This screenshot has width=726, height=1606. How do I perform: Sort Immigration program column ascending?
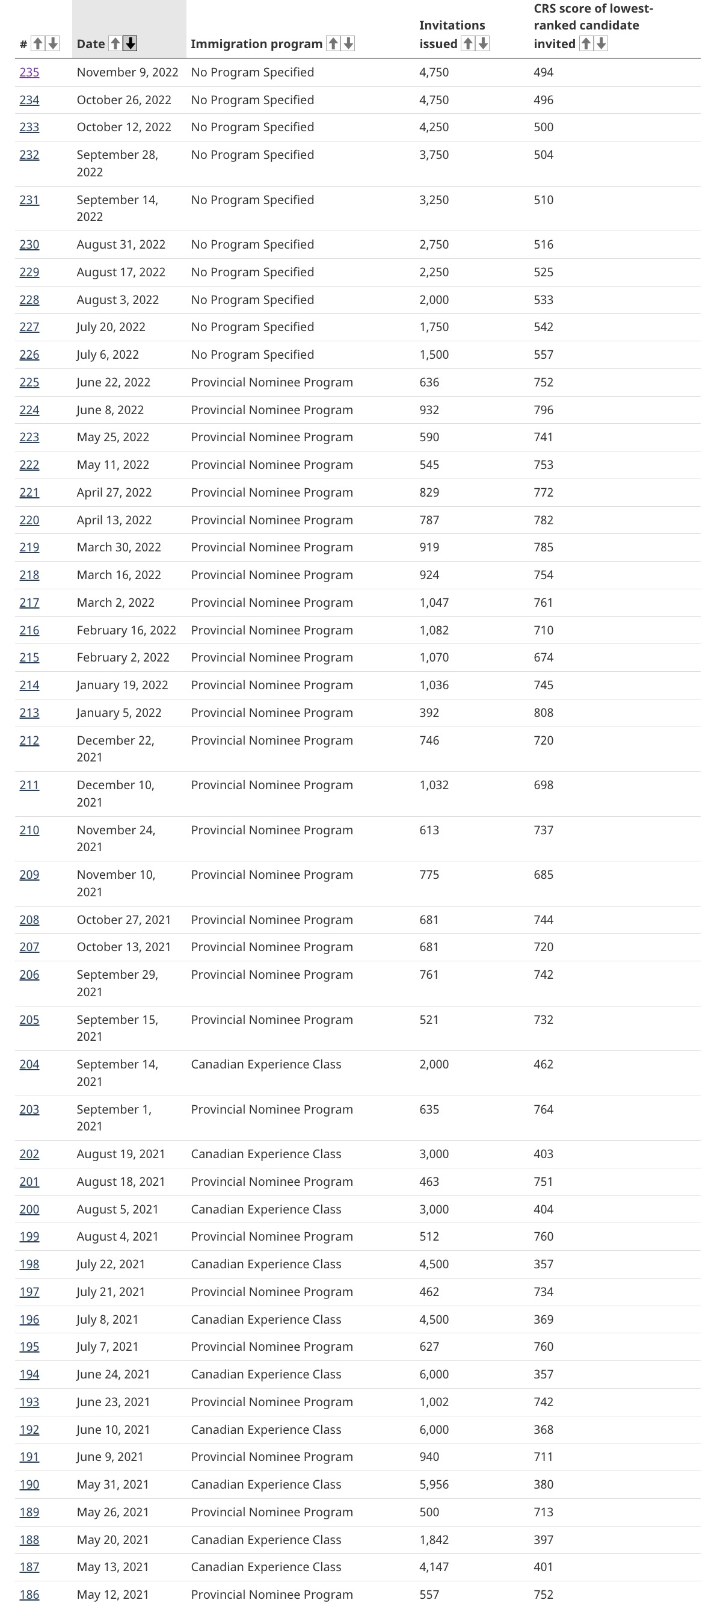333,43
